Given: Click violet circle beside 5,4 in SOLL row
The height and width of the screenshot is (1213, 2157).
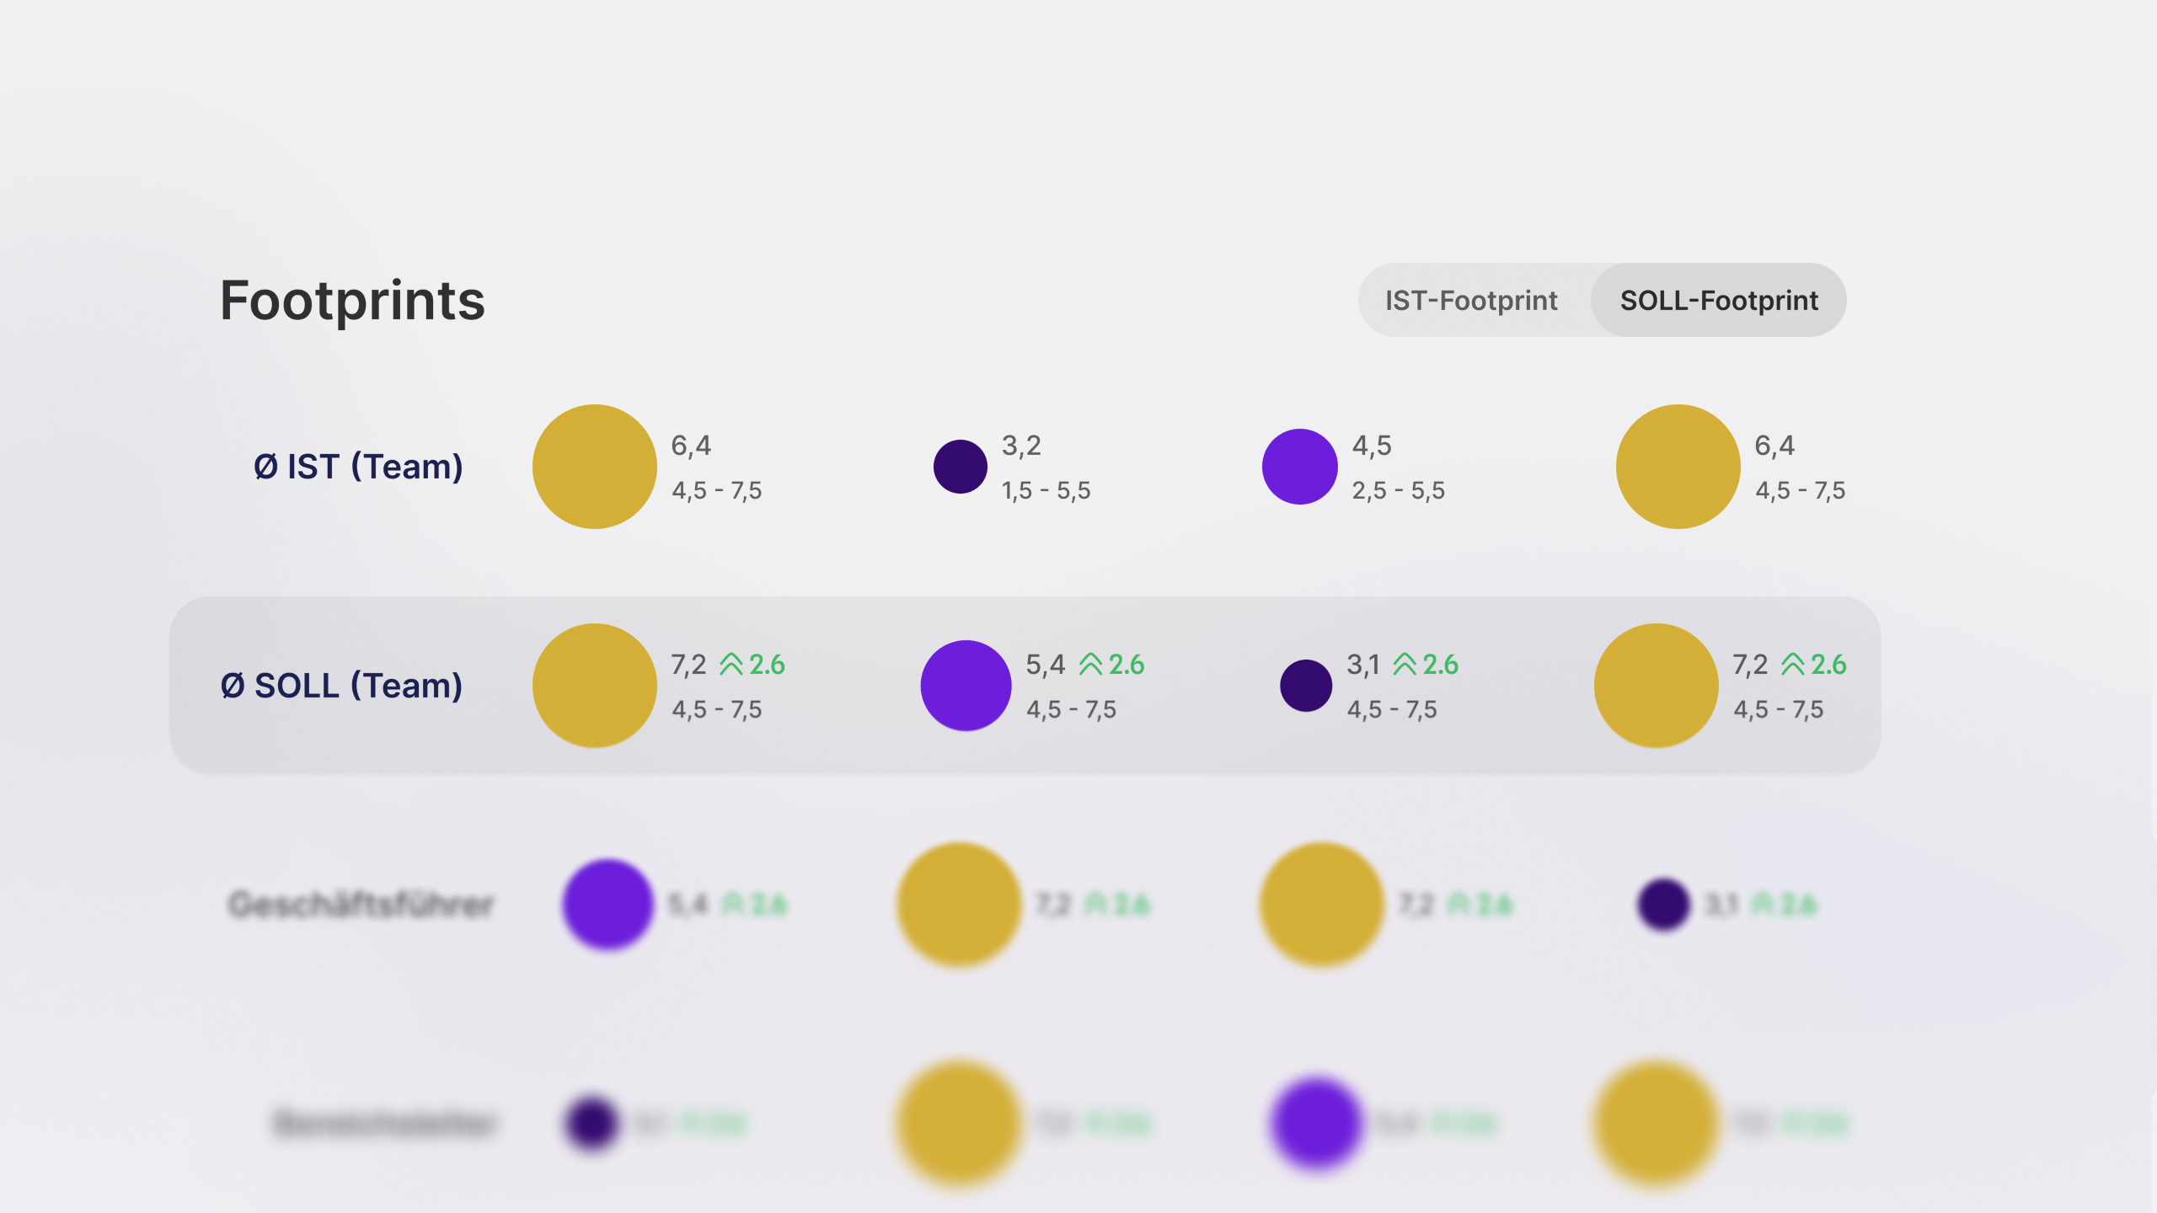Looking at the screenshot, I should tap(966, 686).
